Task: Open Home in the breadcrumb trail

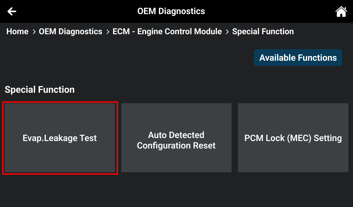Action: [17, 31]
